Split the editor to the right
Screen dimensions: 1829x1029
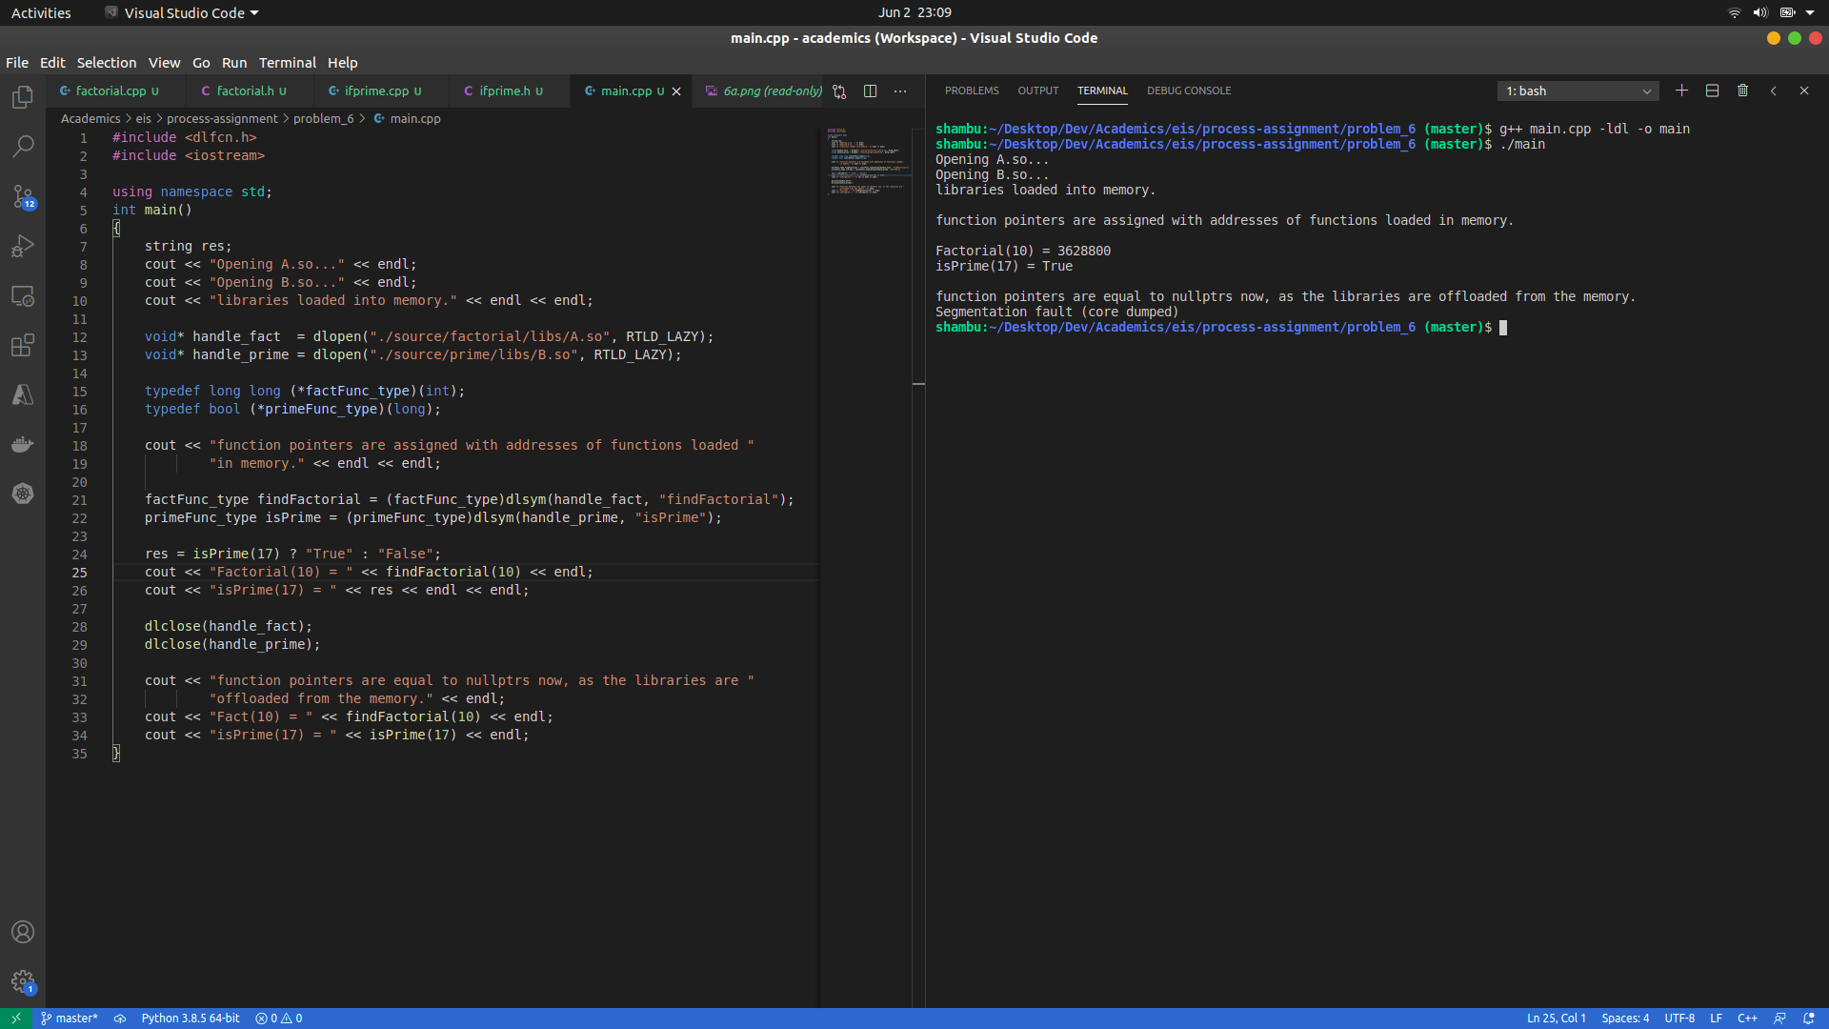[870, 91]
